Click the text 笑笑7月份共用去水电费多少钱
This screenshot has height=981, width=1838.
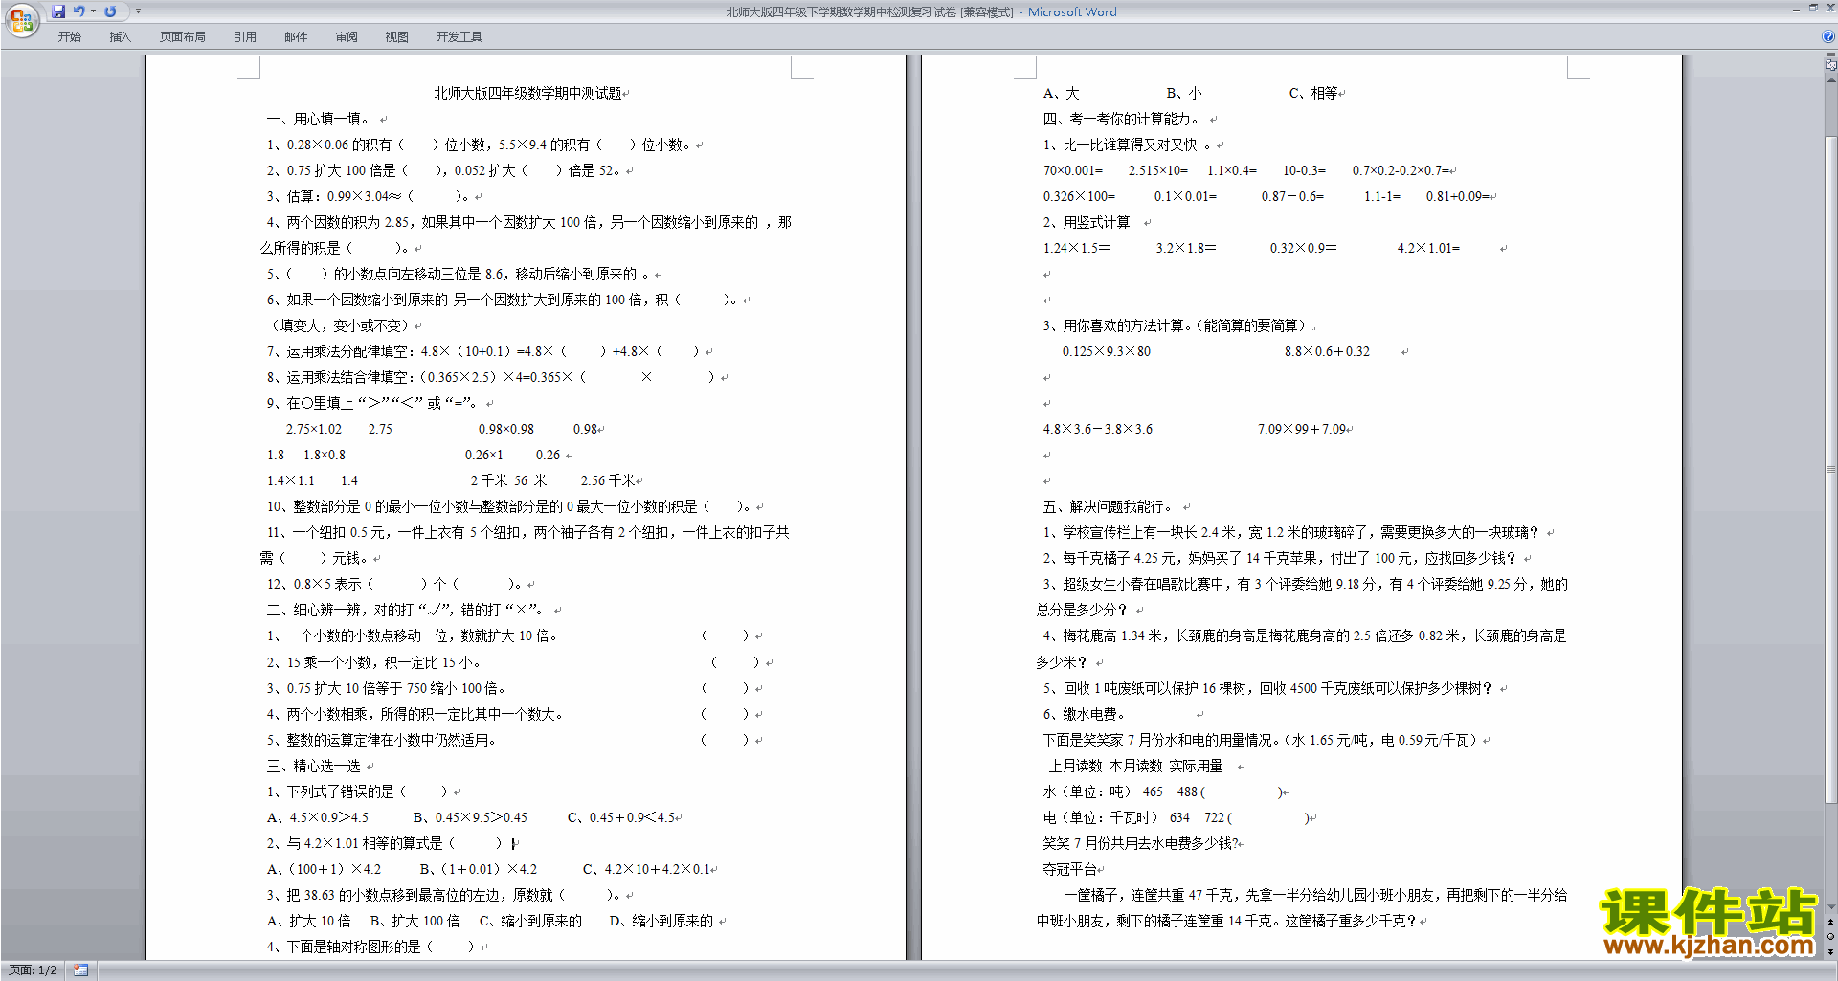click(1142, 843)
